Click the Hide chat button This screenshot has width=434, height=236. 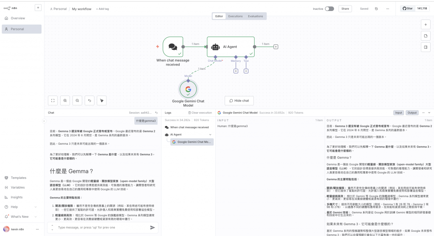tap(239, 101)
